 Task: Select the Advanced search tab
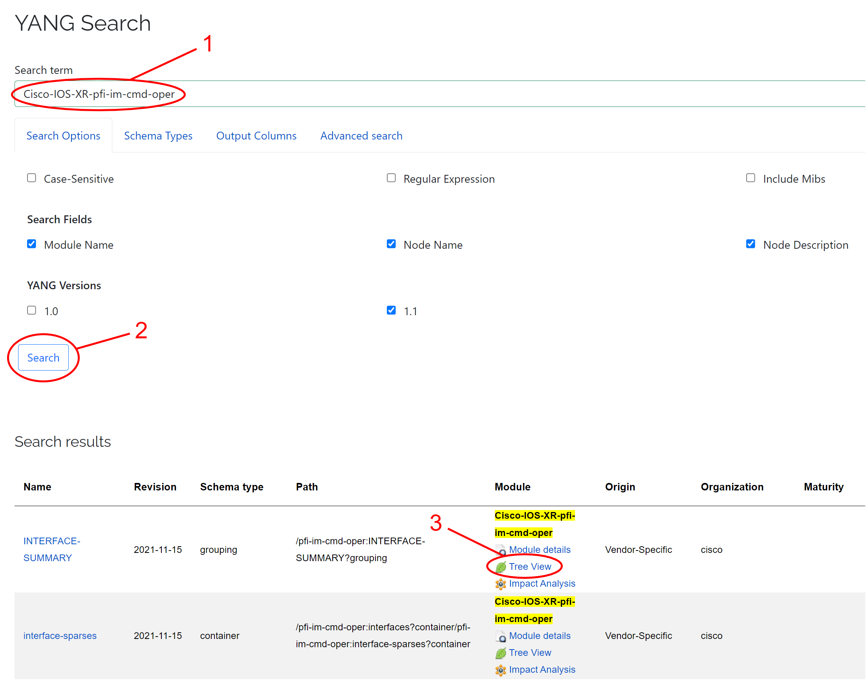point(361,136)
